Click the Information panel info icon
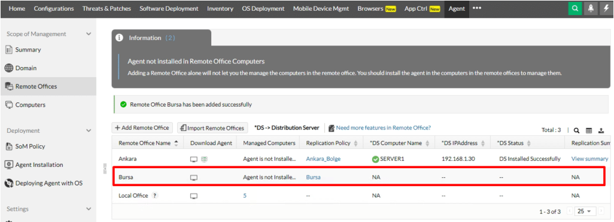Image resolution: width=614 pixels, height=222 pixels. coord(120,38)
